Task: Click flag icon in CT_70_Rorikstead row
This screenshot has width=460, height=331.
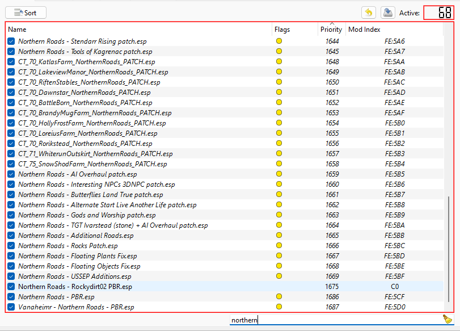Action: [279, 143]
